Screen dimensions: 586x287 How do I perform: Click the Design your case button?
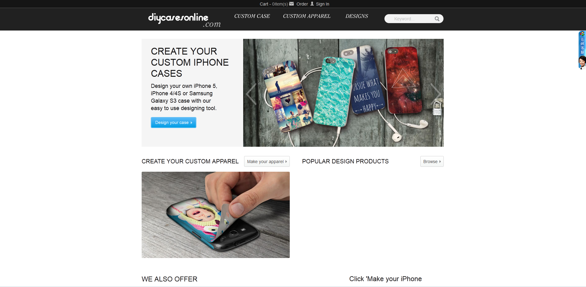click(x=173, y=122)
